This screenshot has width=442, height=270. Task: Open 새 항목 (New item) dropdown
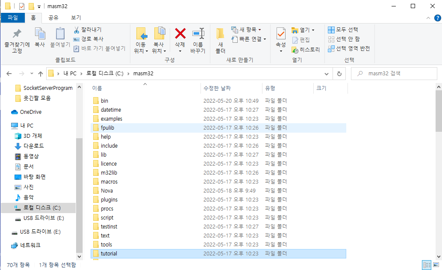click(246, 30)
